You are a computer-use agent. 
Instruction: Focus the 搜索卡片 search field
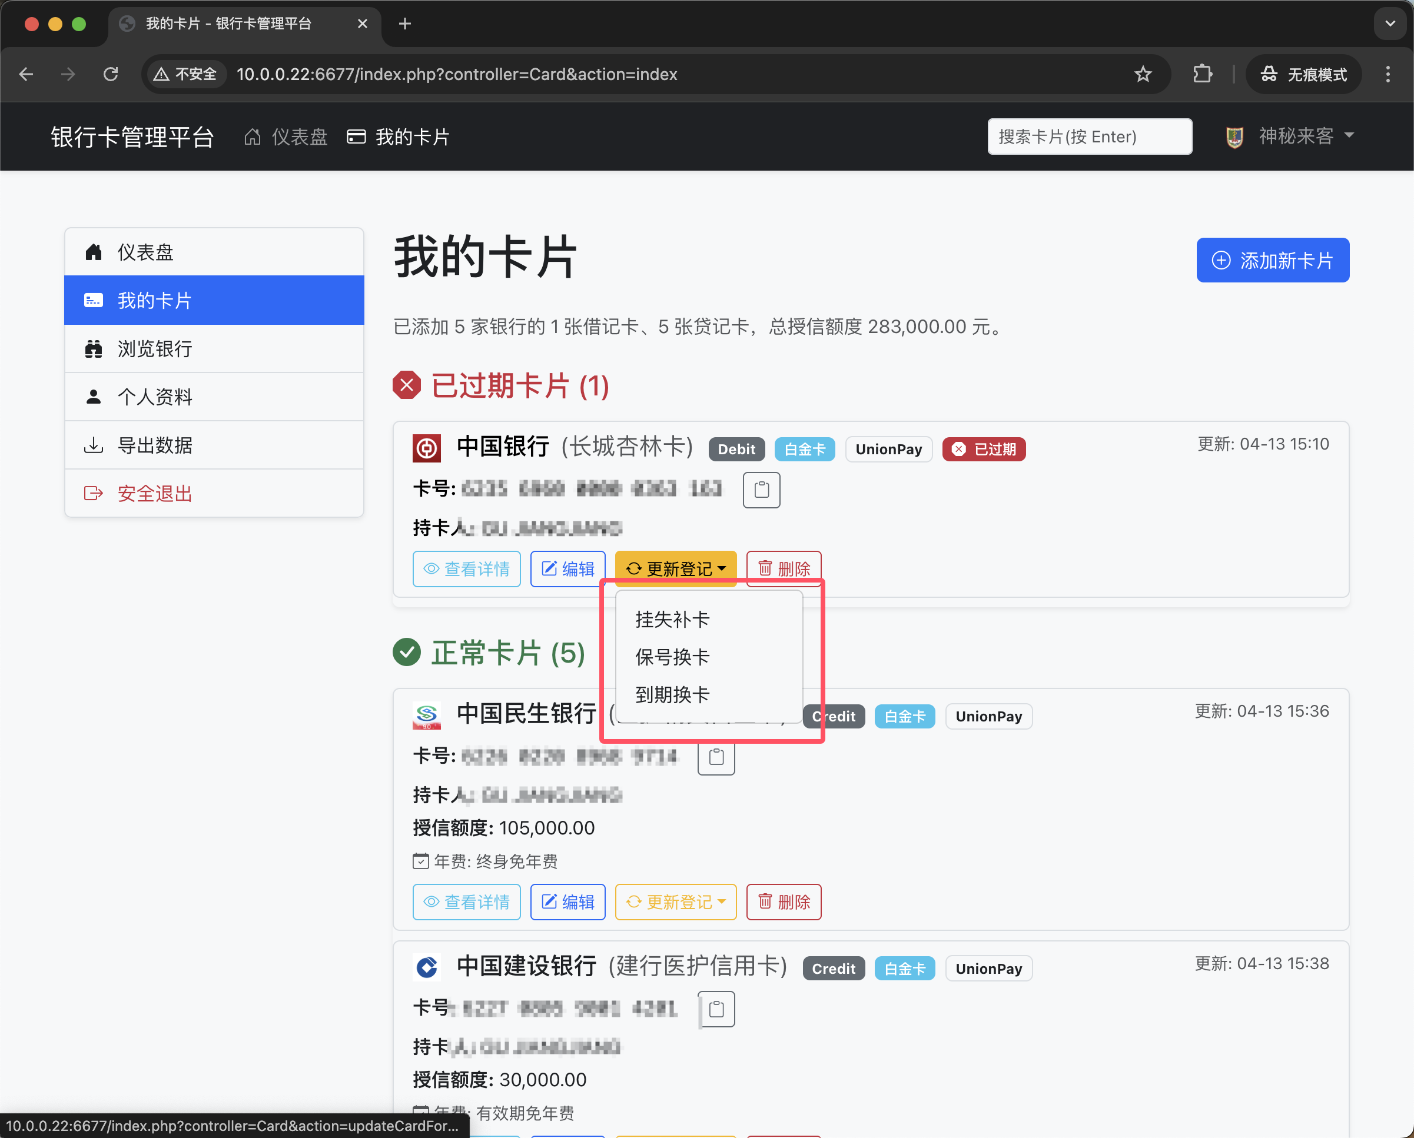[x=1090, y=137]
